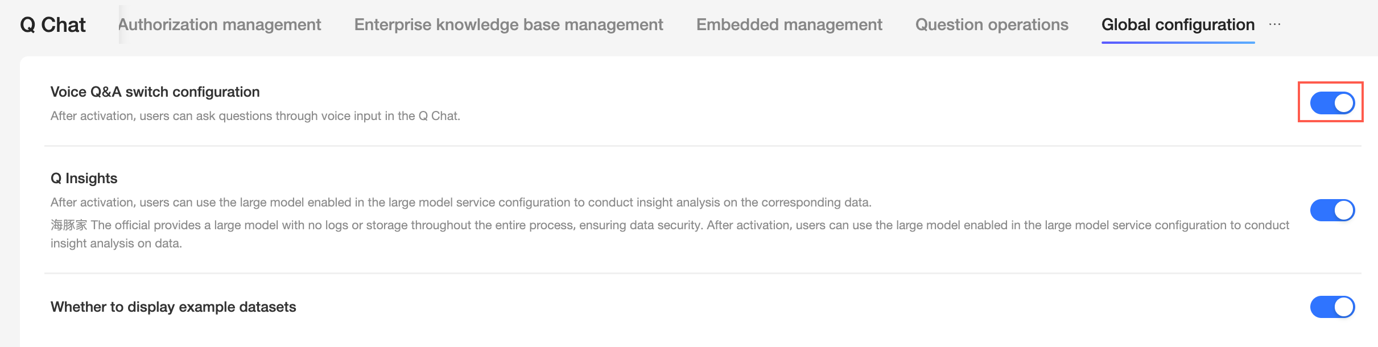The image size is (1378, 347).
Task: Click the Q Chat page title
Action: pyautogui.click(x=53, y=24)
